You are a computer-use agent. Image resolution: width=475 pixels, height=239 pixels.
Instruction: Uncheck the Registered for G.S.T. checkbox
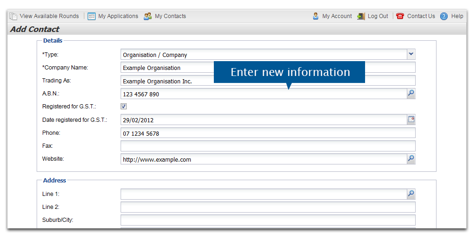pyautogui.click(x=123, y=106)
